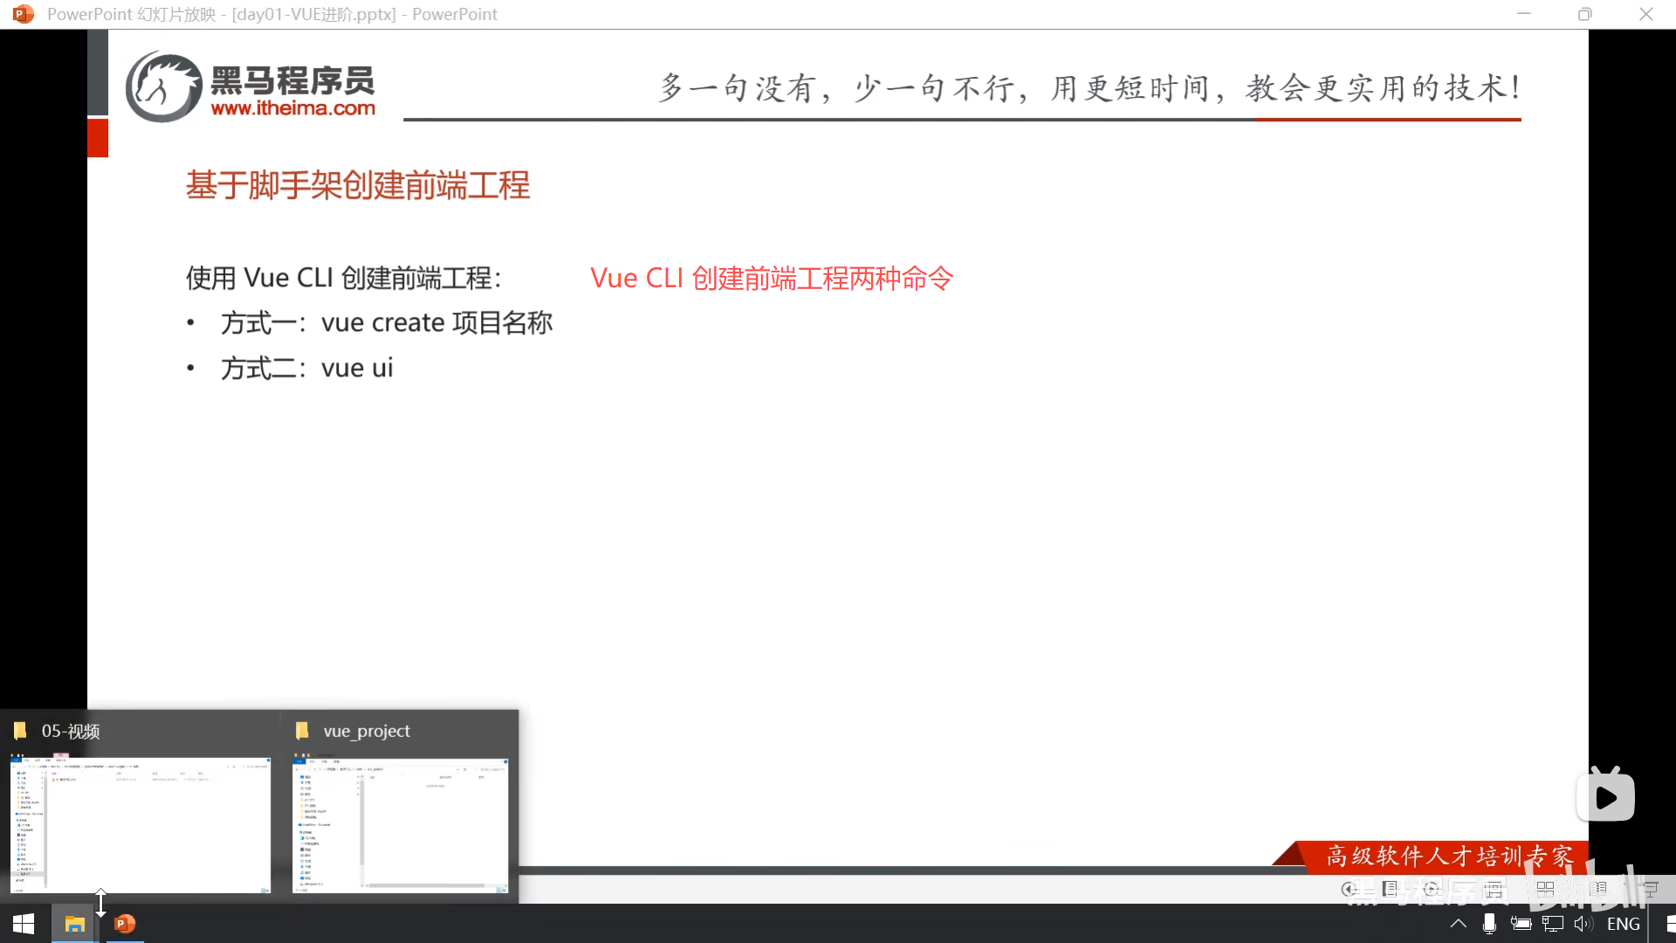Click the network display icon in tray
This screenshot has width=1676, height=943.
click(x=1553, y=924)
